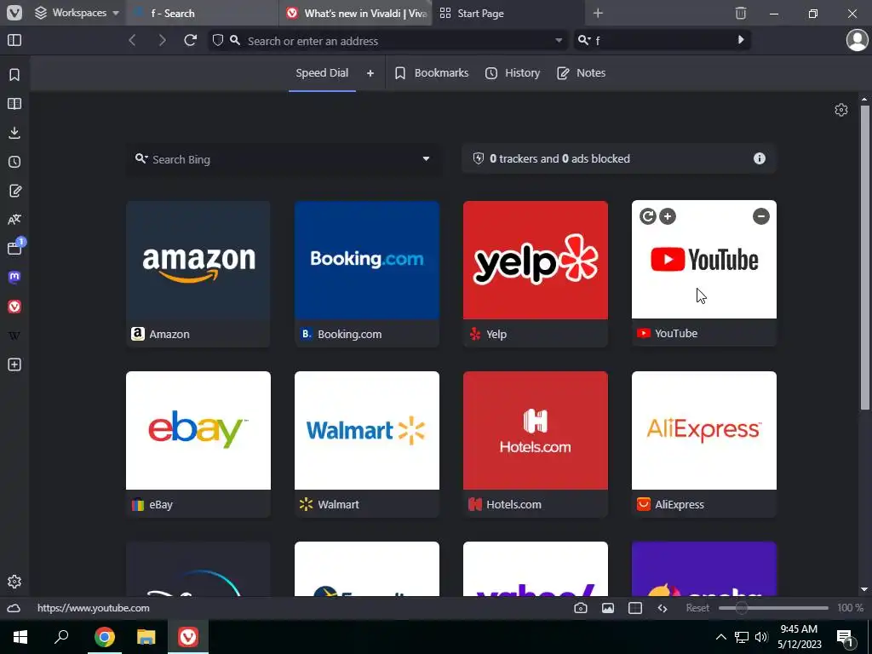Open the Yelp speed dial
Image resolution: width=872 pixels, height=654 pixels.
[536, 273]
